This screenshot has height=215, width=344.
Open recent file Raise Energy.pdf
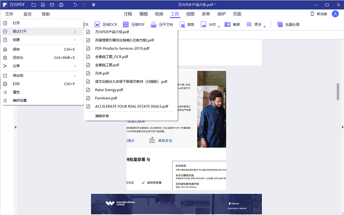click(131, 90)
